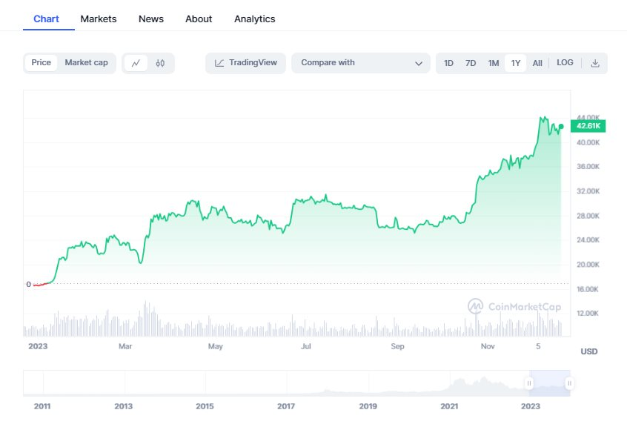Show All time range

point(537,63)
